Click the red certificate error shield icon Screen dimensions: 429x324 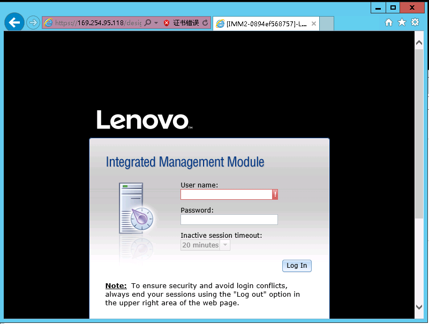click(167, 22)
